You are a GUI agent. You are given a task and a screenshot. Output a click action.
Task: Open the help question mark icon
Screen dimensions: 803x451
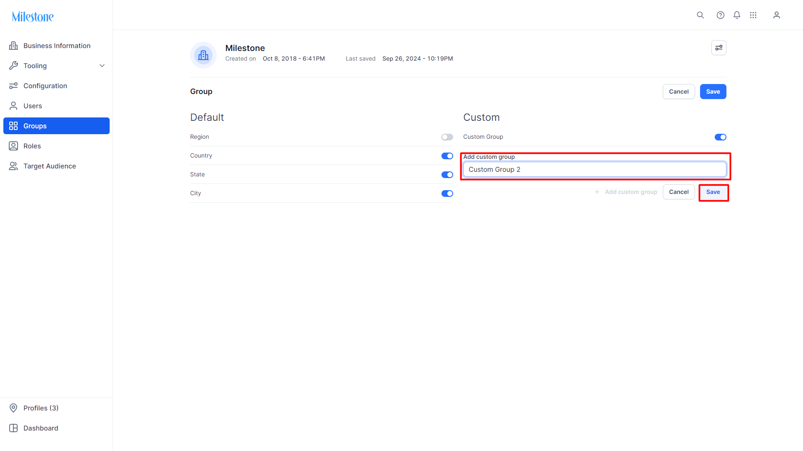click(x=721, y=15)
